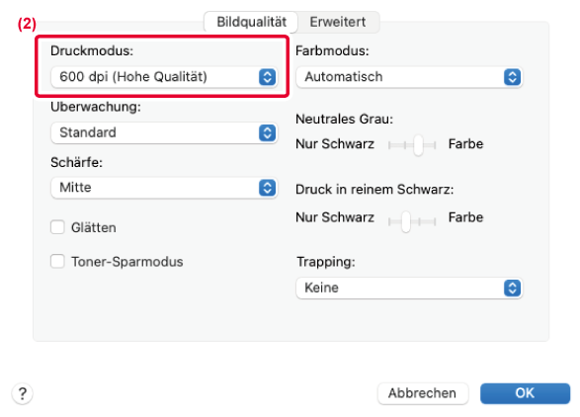Viewport: 580px width, 417px height.
Task: Click the Abbrechen button
Action: [x=423, y=393]
